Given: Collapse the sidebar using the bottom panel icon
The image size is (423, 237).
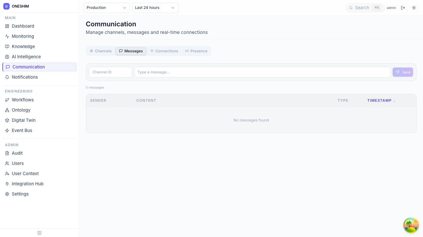Looking at the screenshot, I should tap(40, 233).
